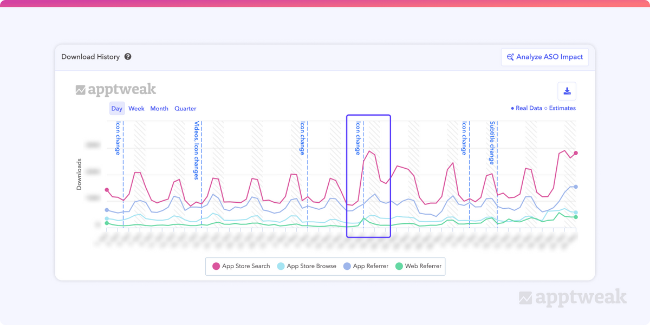This screenshot has height=325, width=650.
Task: Switch to the Month view
Action: [x=159, y=109]
